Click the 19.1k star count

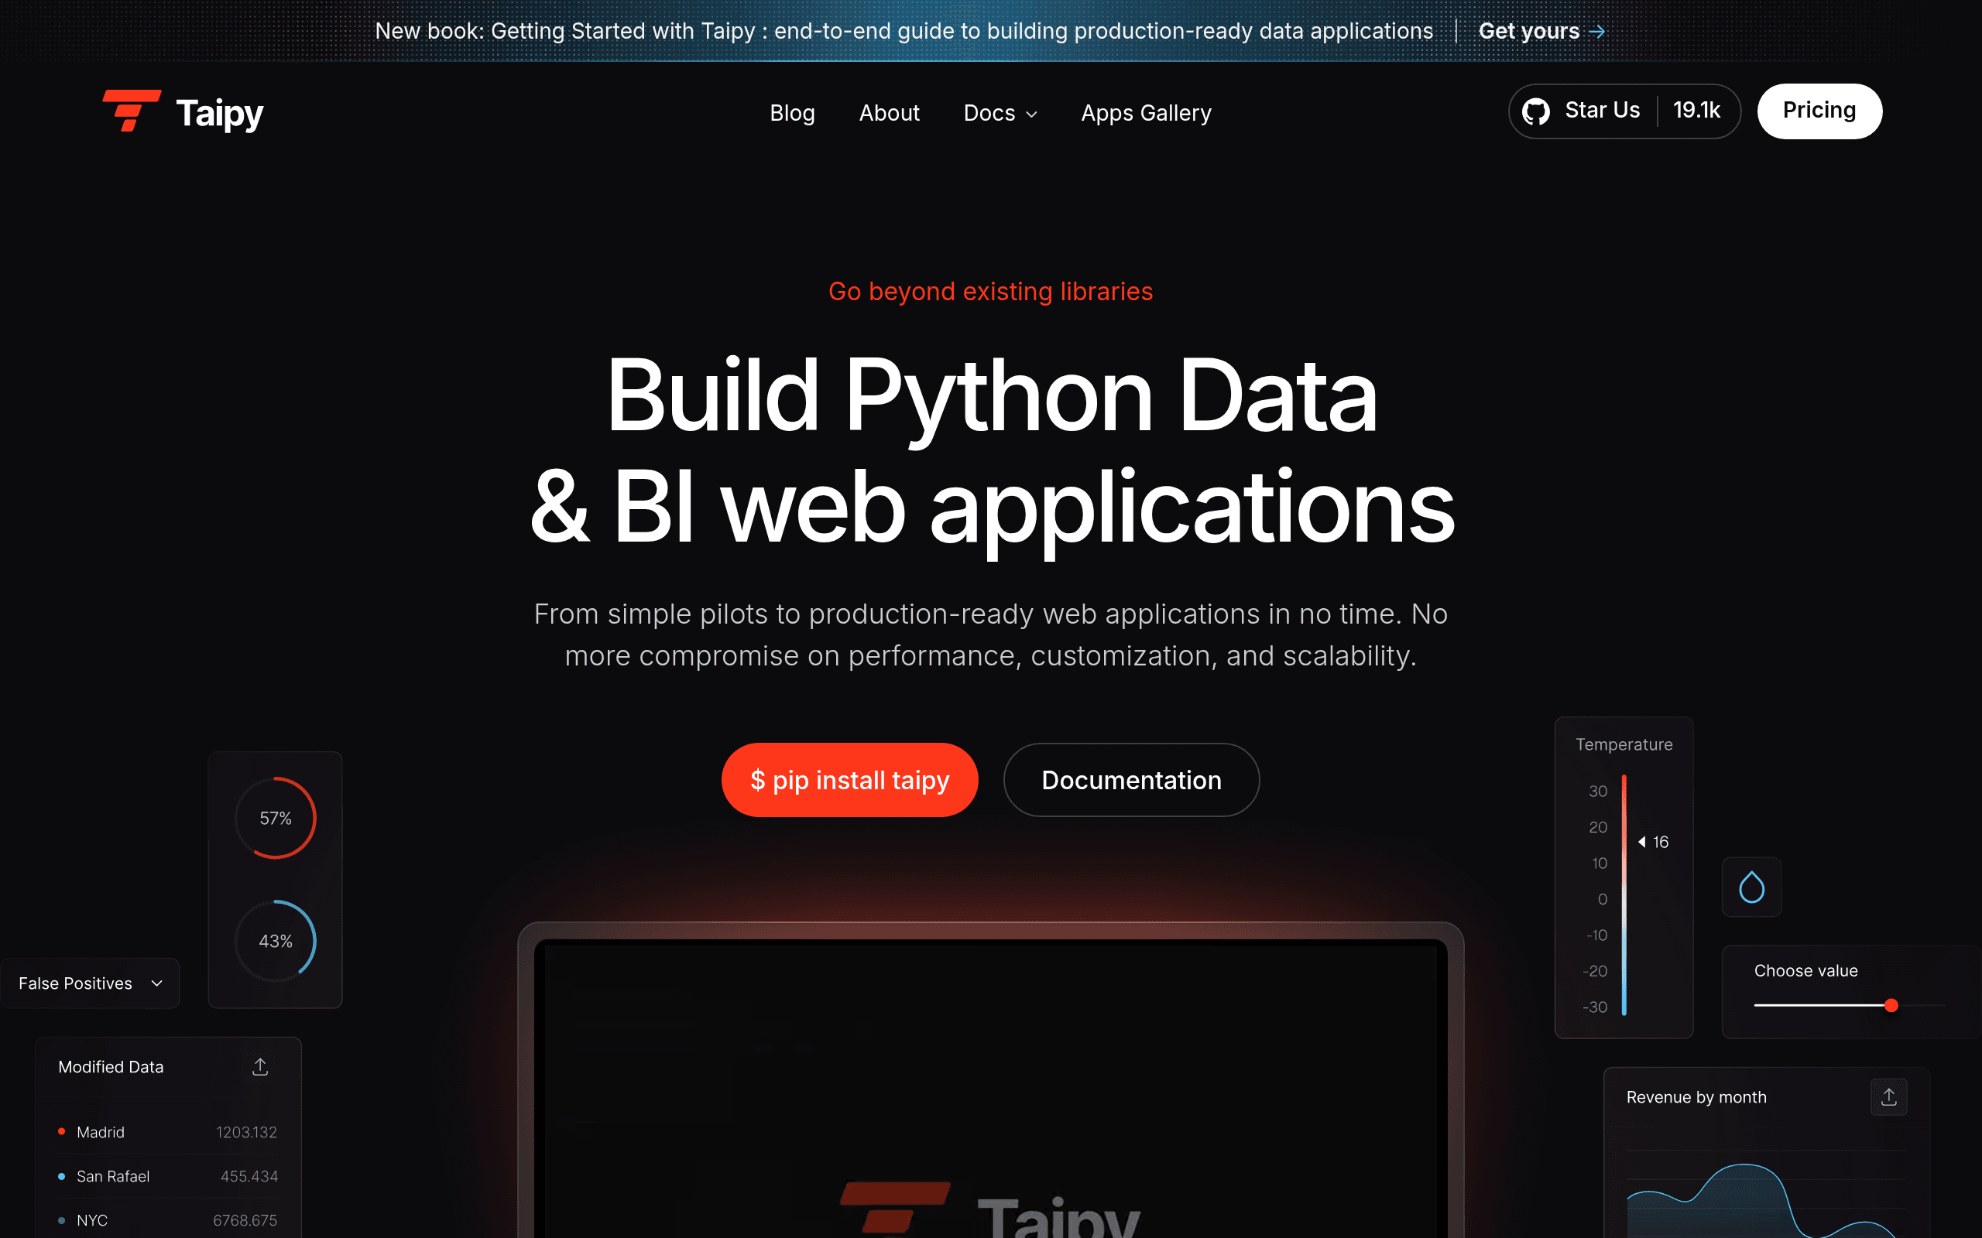pos(1696,111)
